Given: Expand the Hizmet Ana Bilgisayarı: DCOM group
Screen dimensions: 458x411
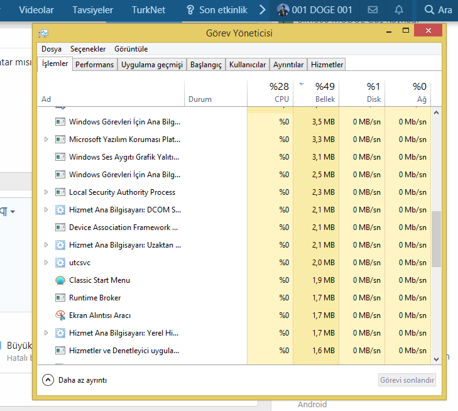Looking at the screenshot, I should click(x=46, y=210).
